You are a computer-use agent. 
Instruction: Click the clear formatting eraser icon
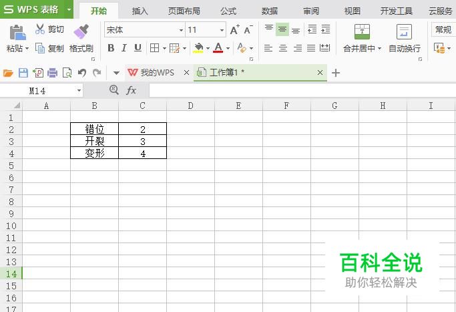pos(242,47)
